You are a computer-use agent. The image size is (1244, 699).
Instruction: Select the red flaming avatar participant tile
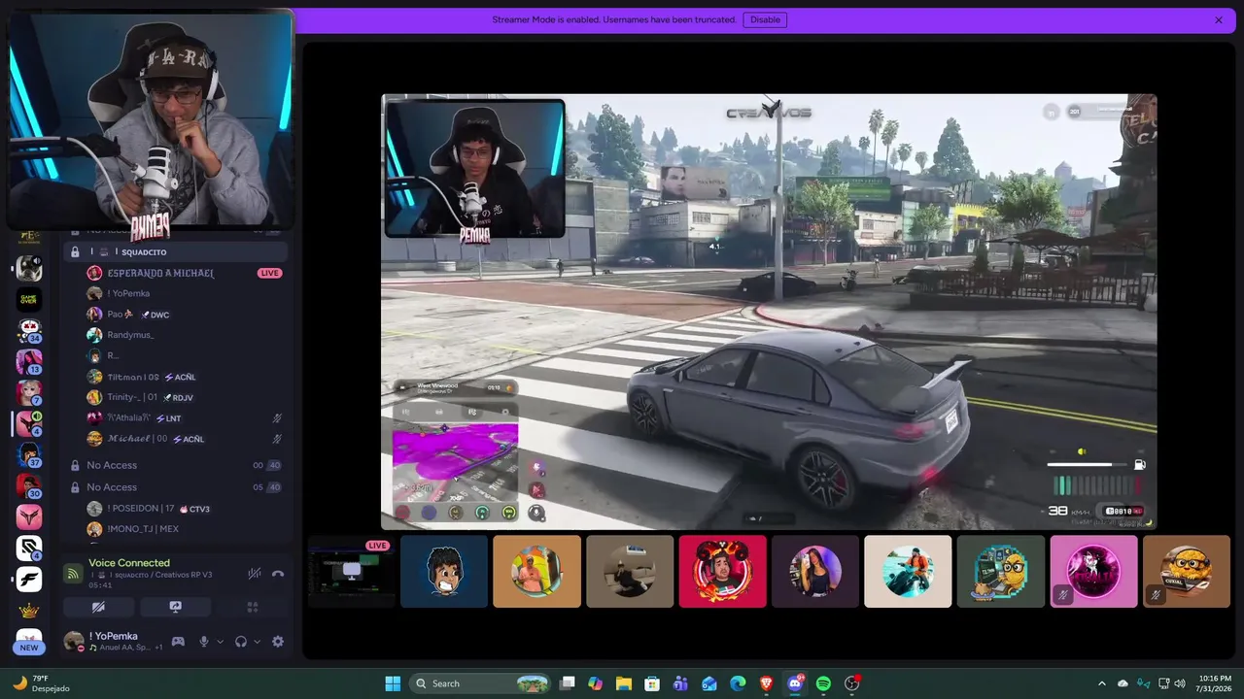723,572
